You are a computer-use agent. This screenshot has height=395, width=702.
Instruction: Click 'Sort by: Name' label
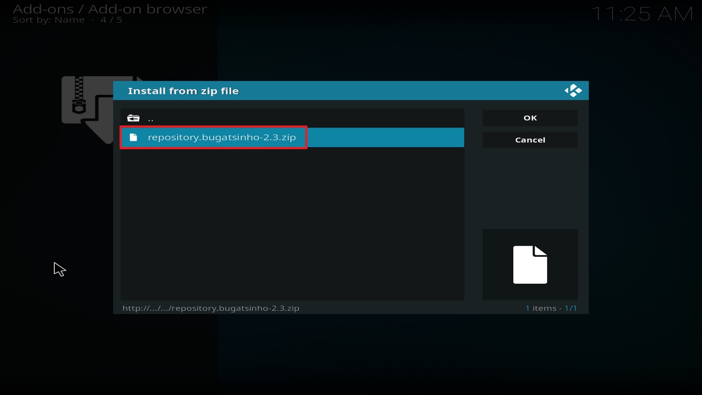[49, 20]
